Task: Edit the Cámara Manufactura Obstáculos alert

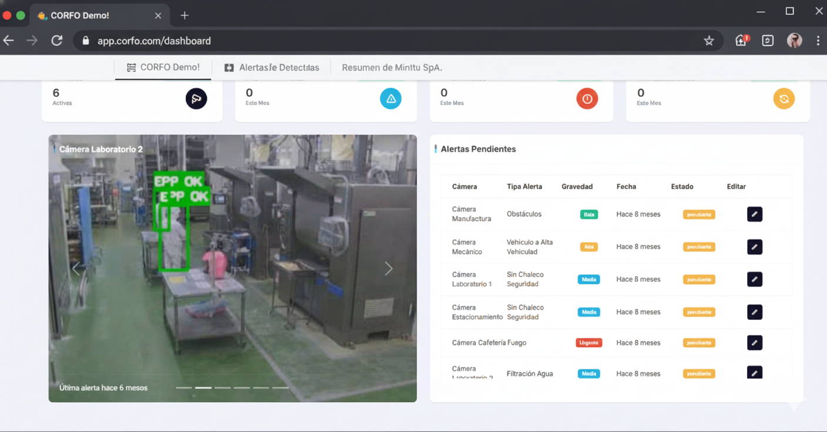Action: point(754,214)
